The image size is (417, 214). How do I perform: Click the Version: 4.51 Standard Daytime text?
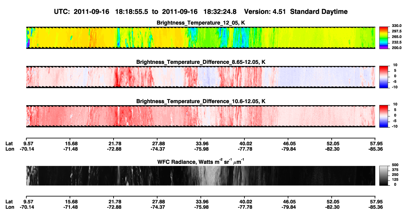(296, 12)
